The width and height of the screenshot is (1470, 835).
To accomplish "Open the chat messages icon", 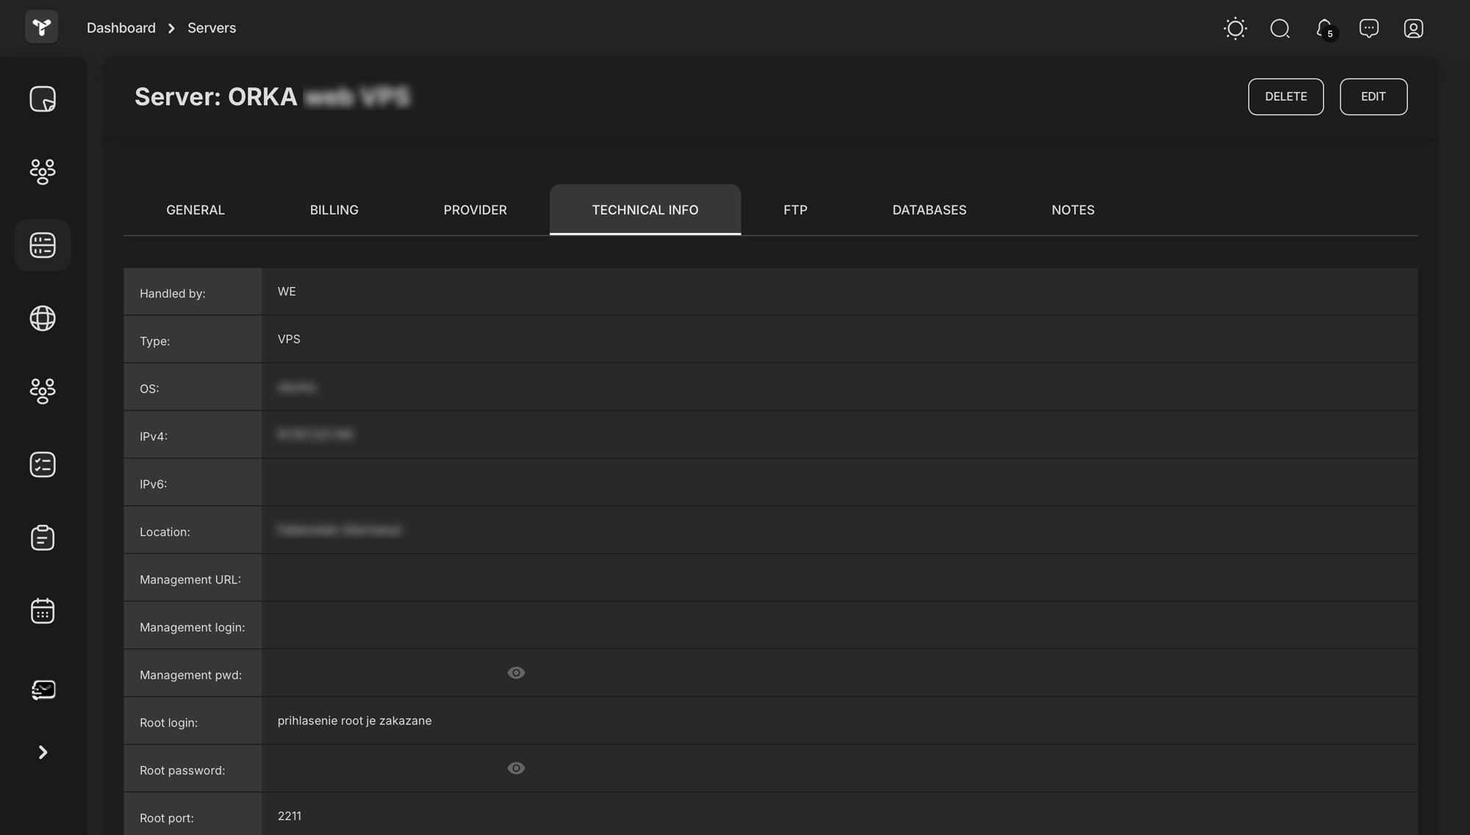I will 1369,29.
